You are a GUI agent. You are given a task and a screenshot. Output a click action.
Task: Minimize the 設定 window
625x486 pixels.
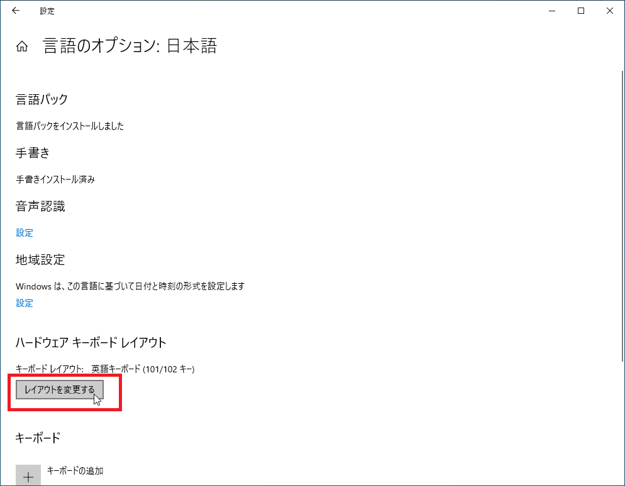tap(552, 11)
